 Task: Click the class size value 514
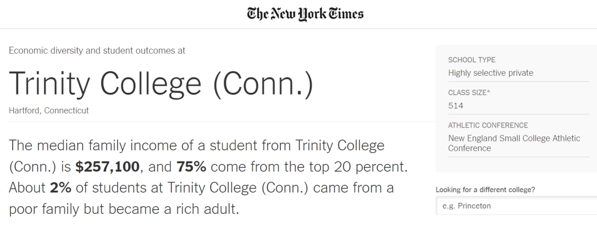tap(455, 106)
